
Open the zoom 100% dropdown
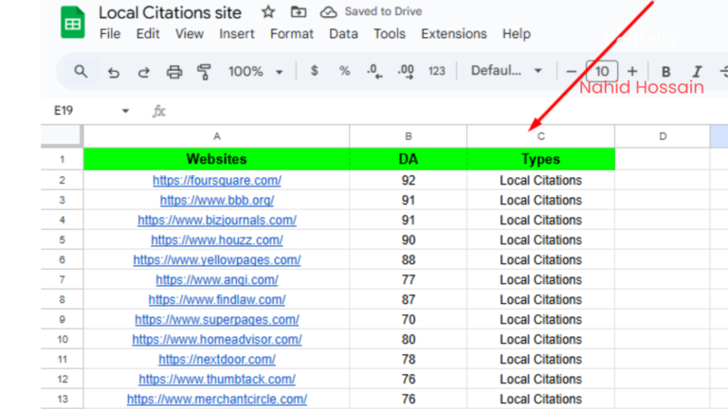coord(255,71)
